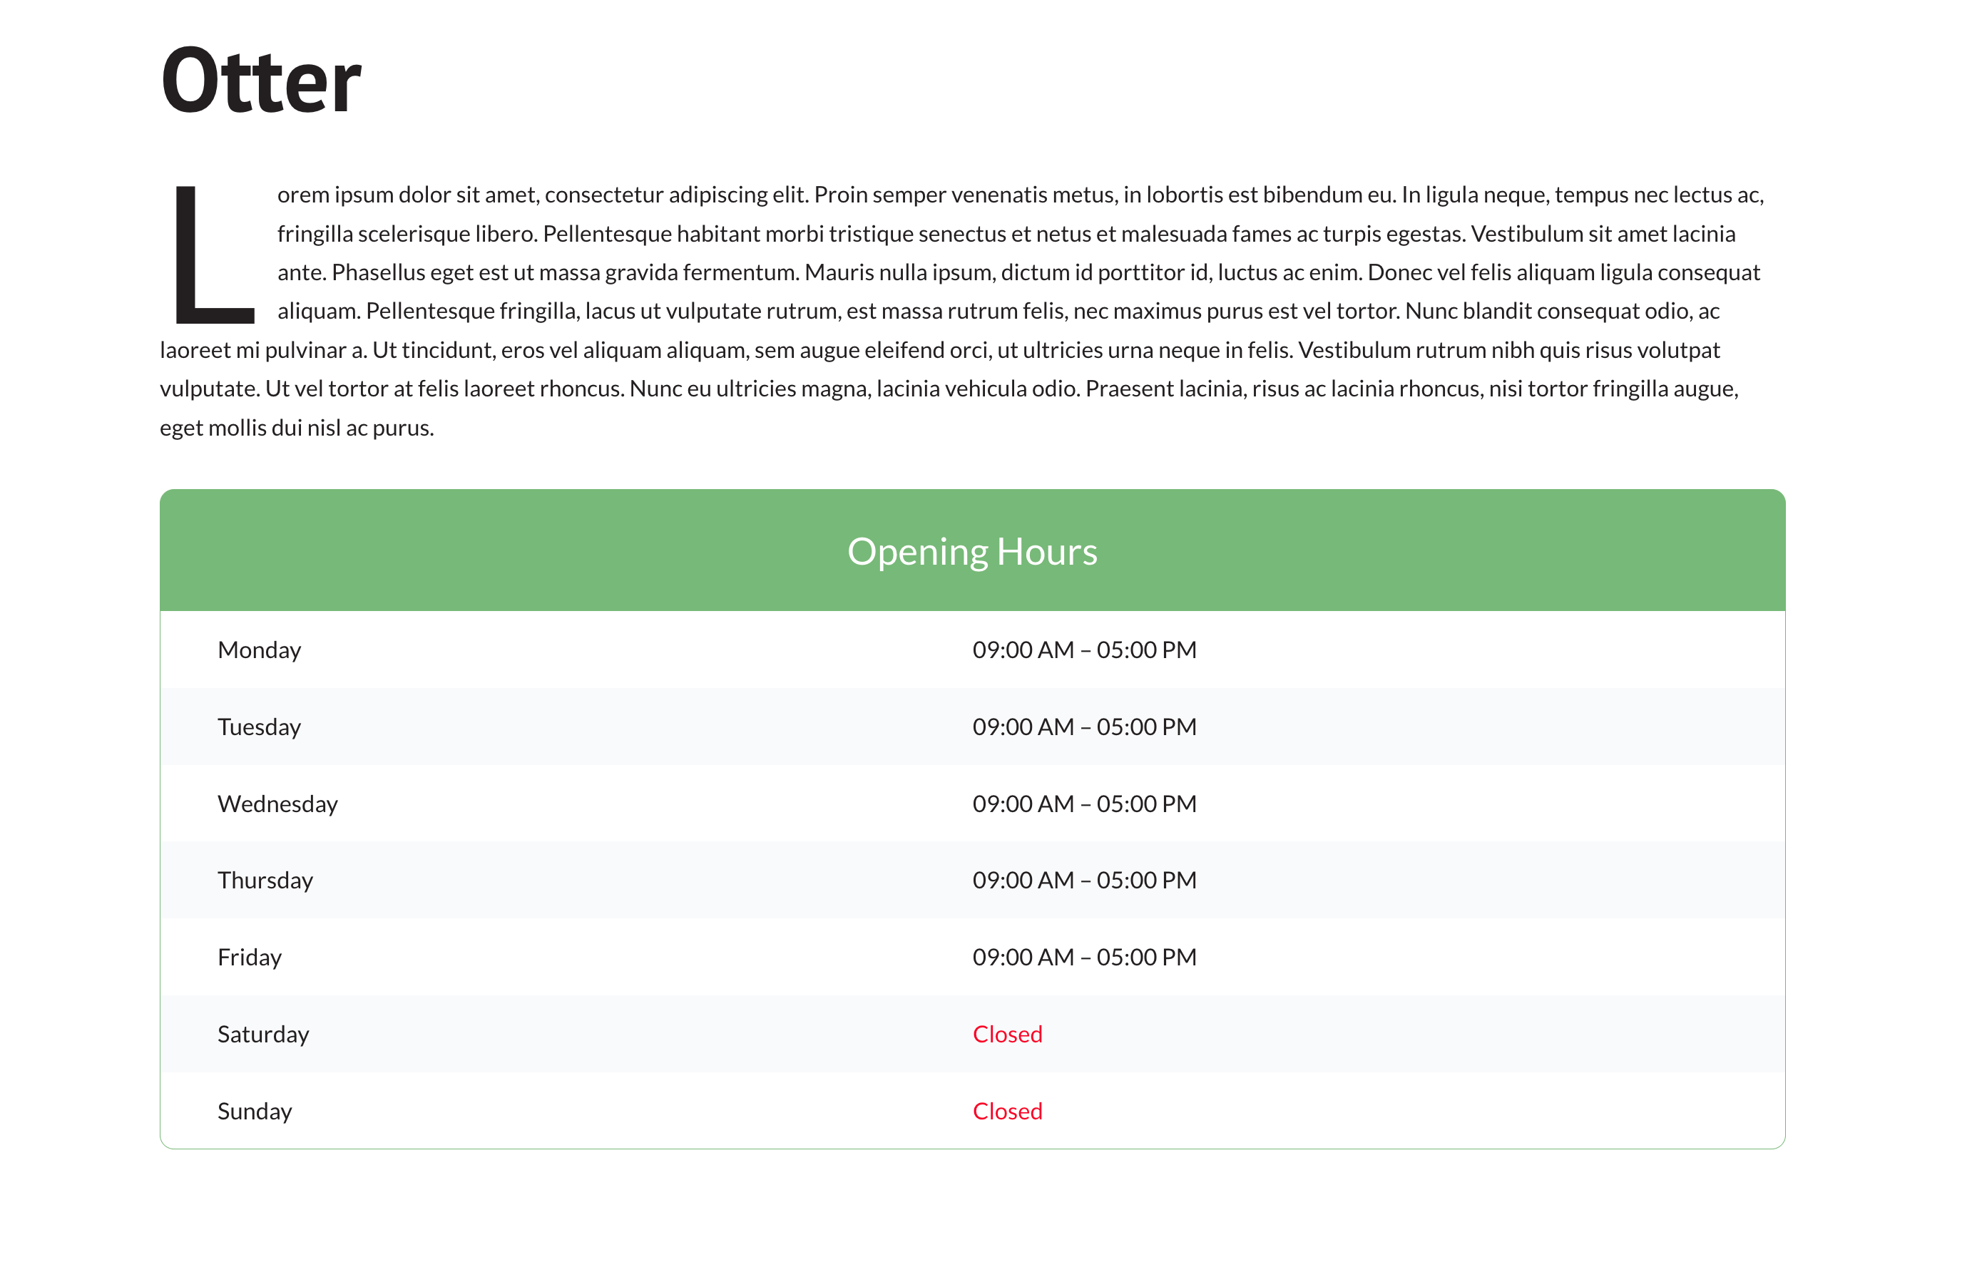Click the green header banner background
The height and width of the screenshot is (1262, 1987).
[x=495, y=551]
